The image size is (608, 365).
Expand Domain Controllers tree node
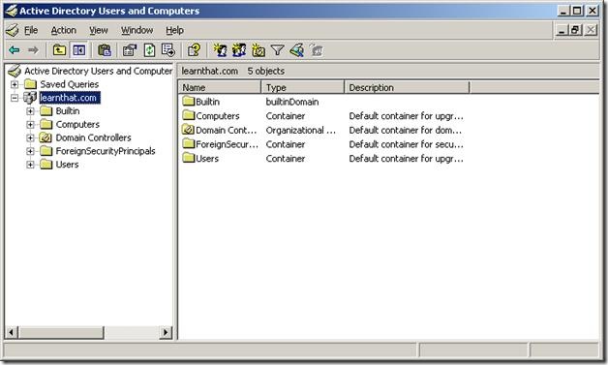tap(30, 137)
